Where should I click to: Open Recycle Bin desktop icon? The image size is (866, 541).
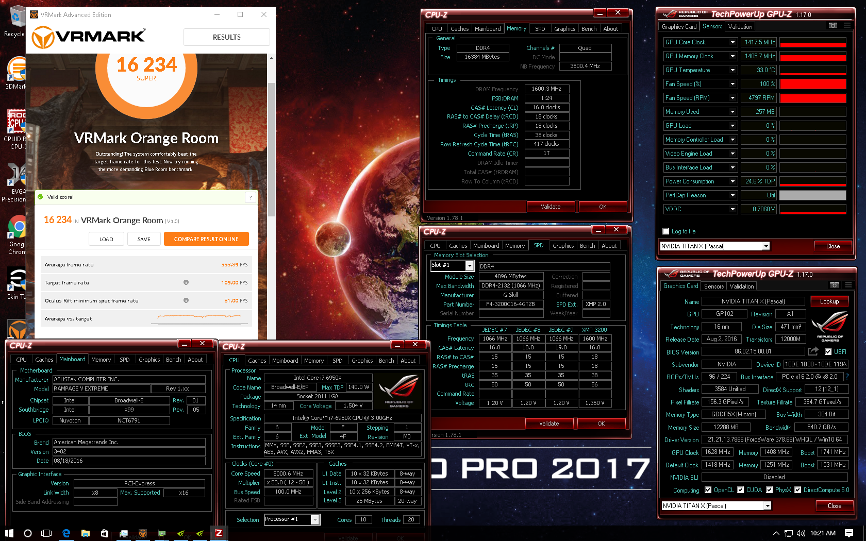(15, 22)
